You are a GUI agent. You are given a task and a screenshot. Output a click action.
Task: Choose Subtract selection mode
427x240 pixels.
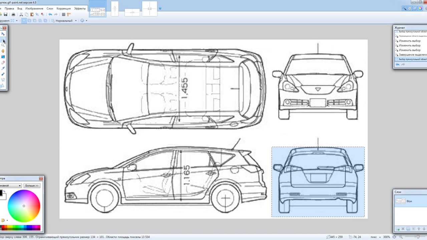(34, 21)
